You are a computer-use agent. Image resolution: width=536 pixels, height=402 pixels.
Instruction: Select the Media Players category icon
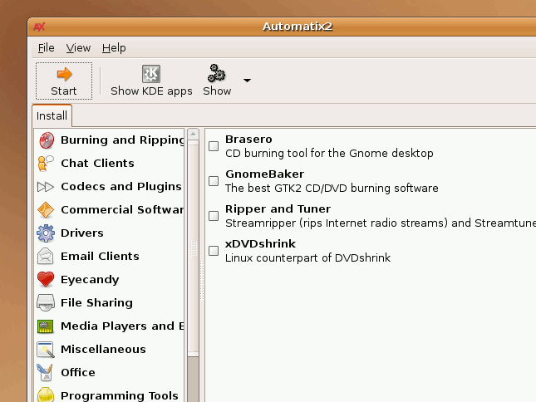point(46,326)
